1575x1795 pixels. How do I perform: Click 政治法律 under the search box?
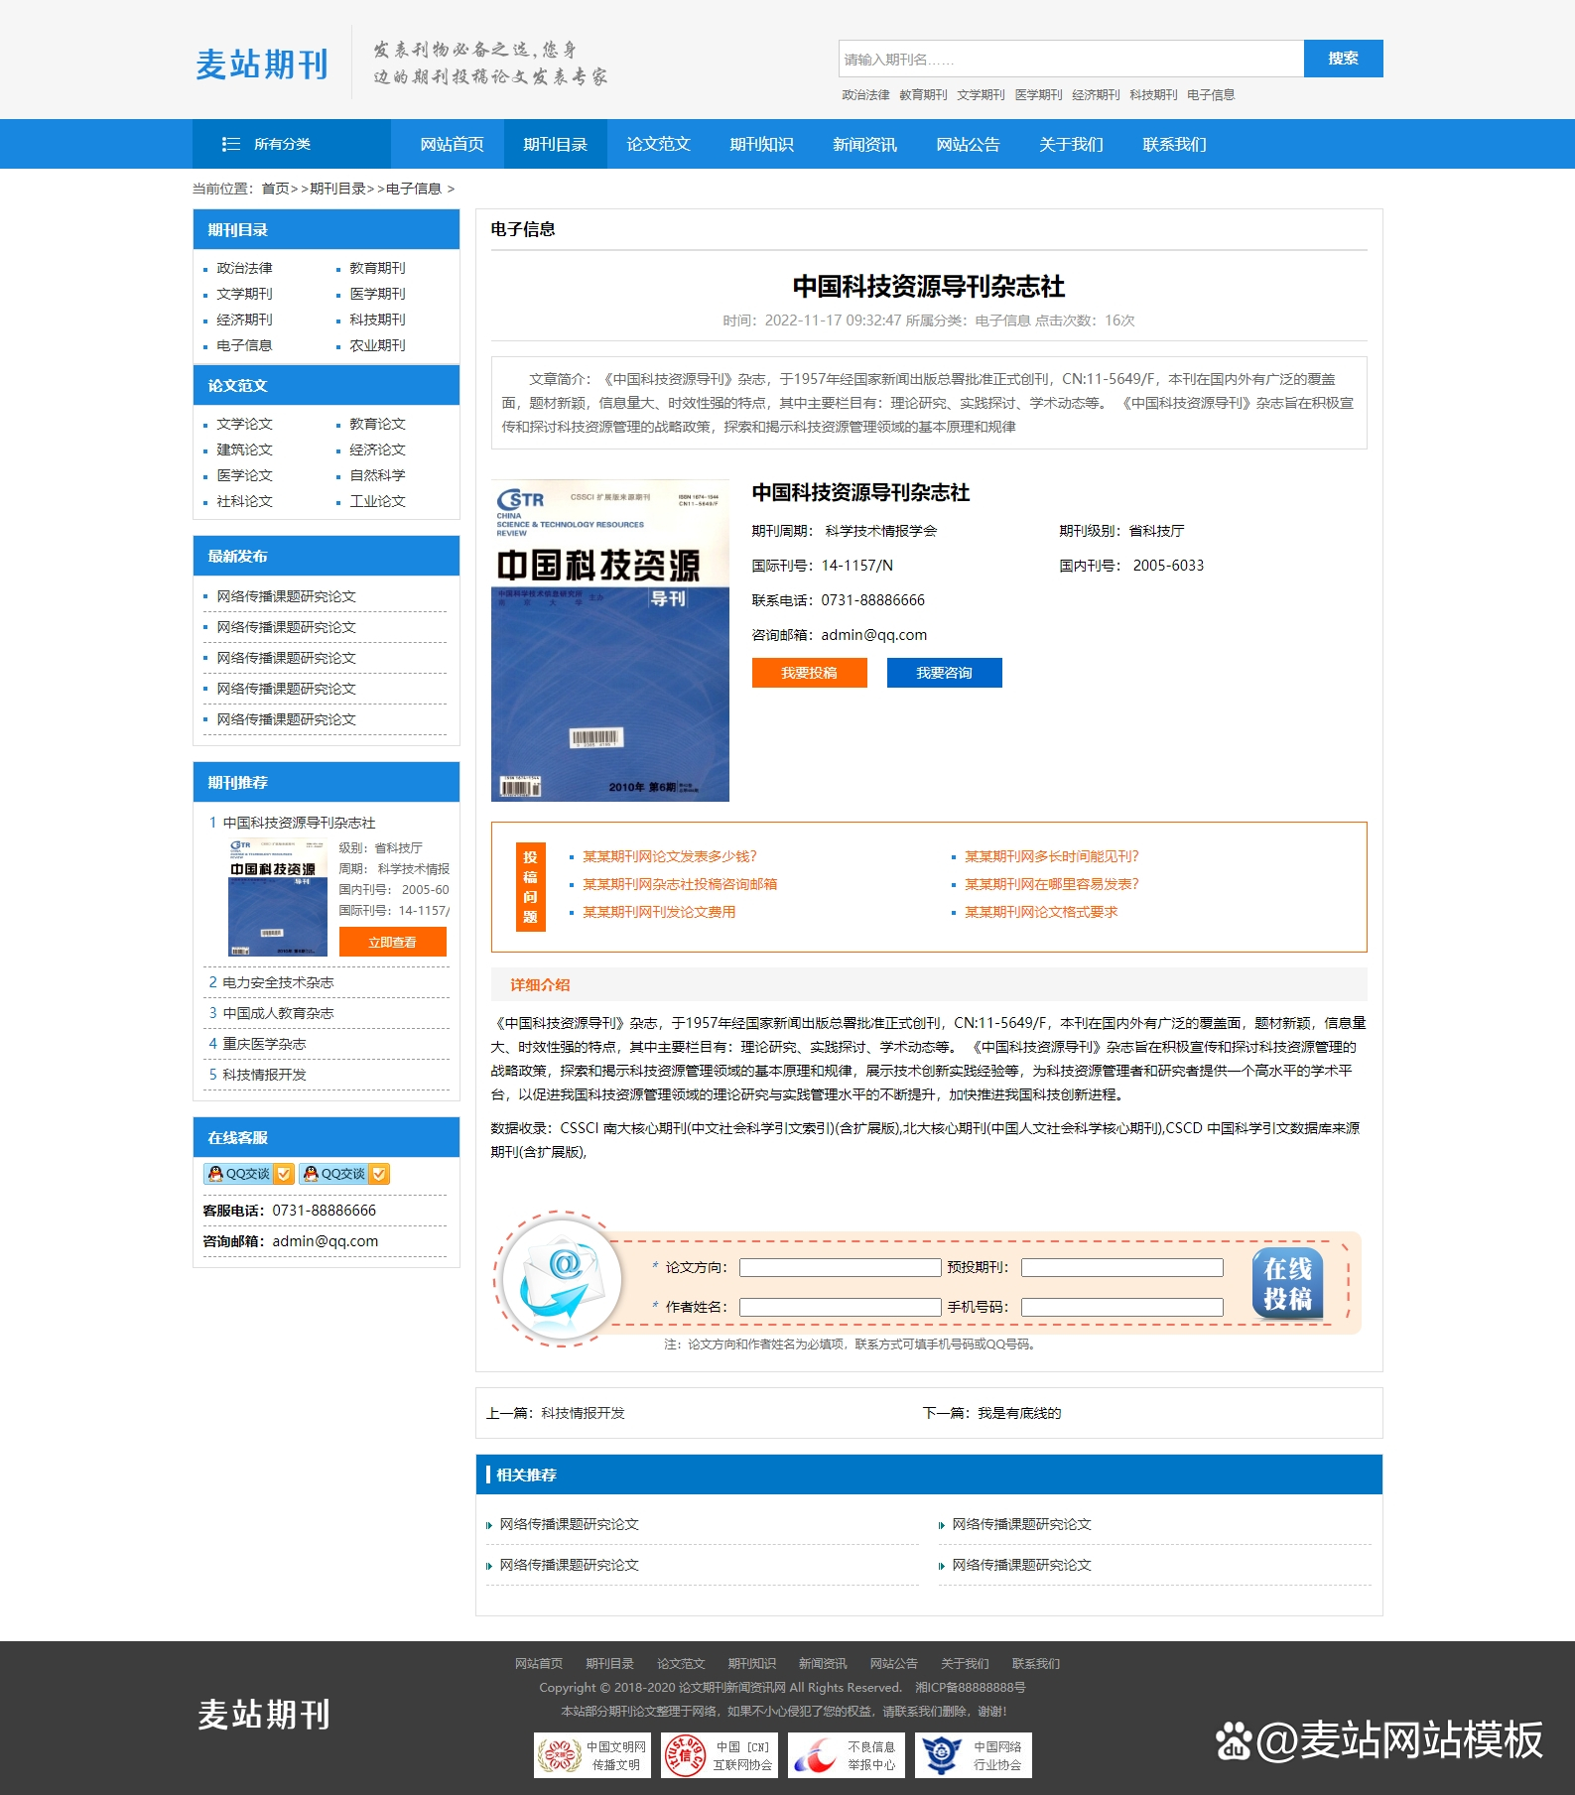pos(866,95)
